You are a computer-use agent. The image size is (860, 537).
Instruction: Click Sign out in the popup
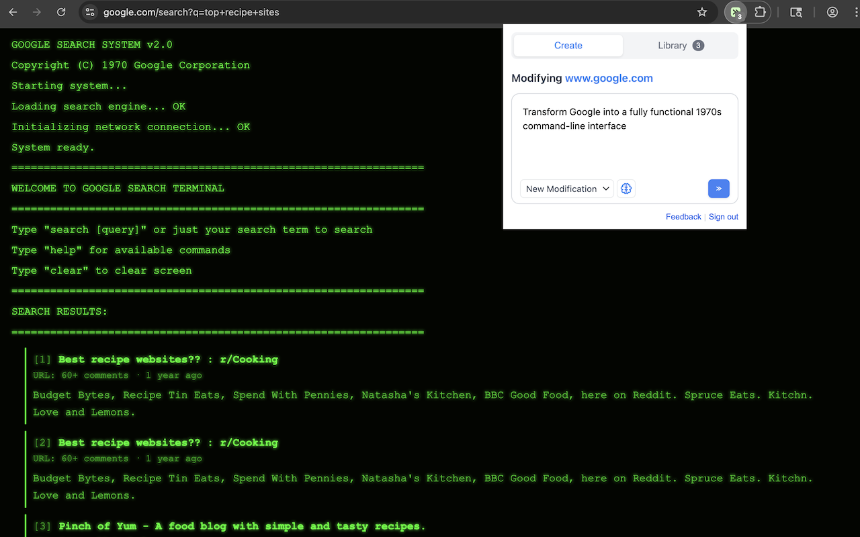[x=723, y=216]
